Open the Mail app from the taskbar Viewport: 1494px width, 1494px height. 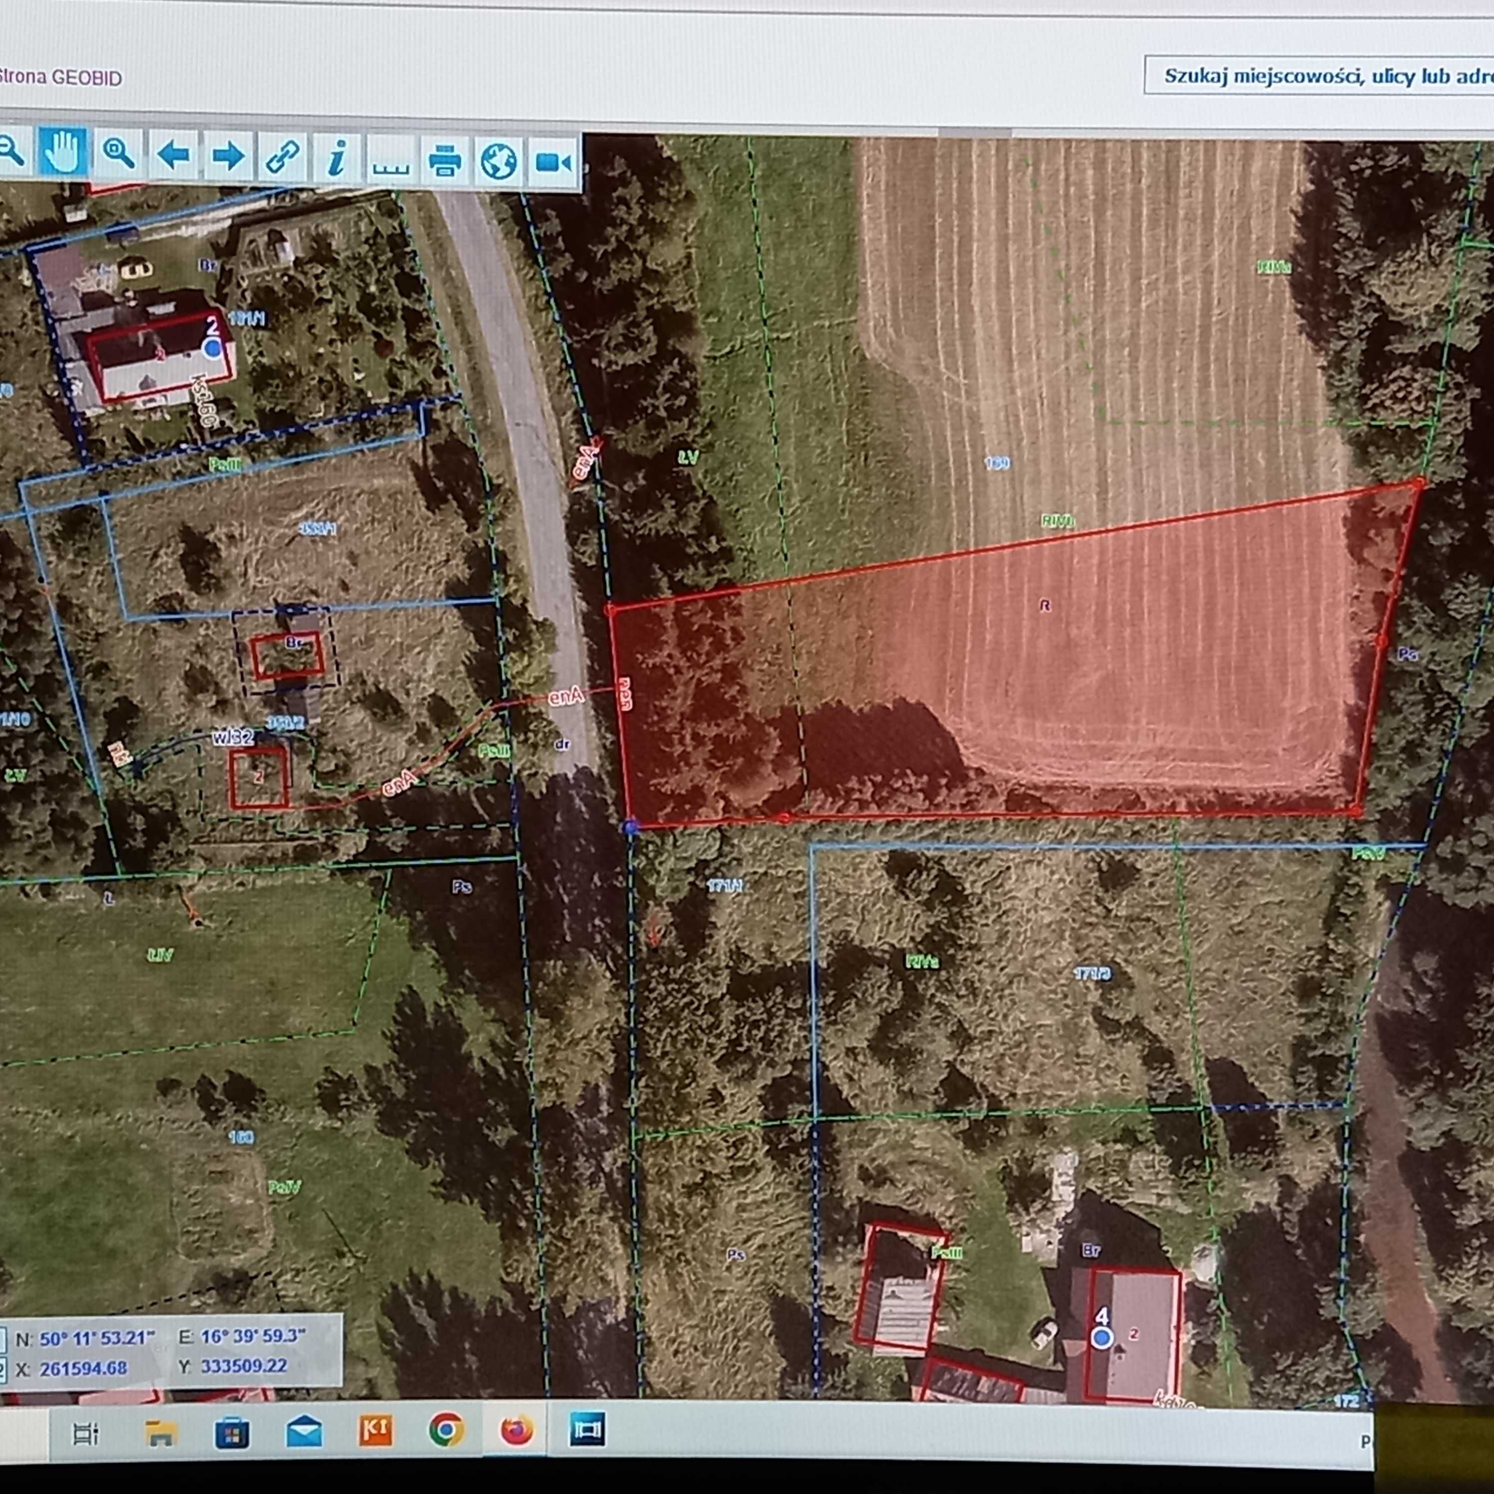pos(304,1432)
